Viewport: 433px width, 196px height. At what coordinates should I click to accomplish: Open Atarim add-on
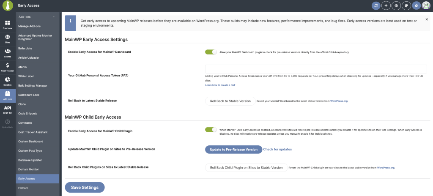point(38,67)
